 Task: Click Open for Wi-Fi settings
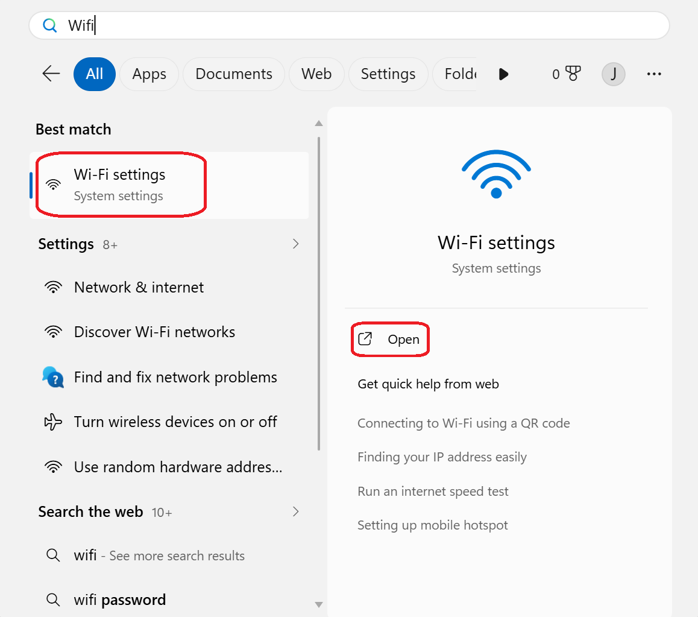[389, 340]
